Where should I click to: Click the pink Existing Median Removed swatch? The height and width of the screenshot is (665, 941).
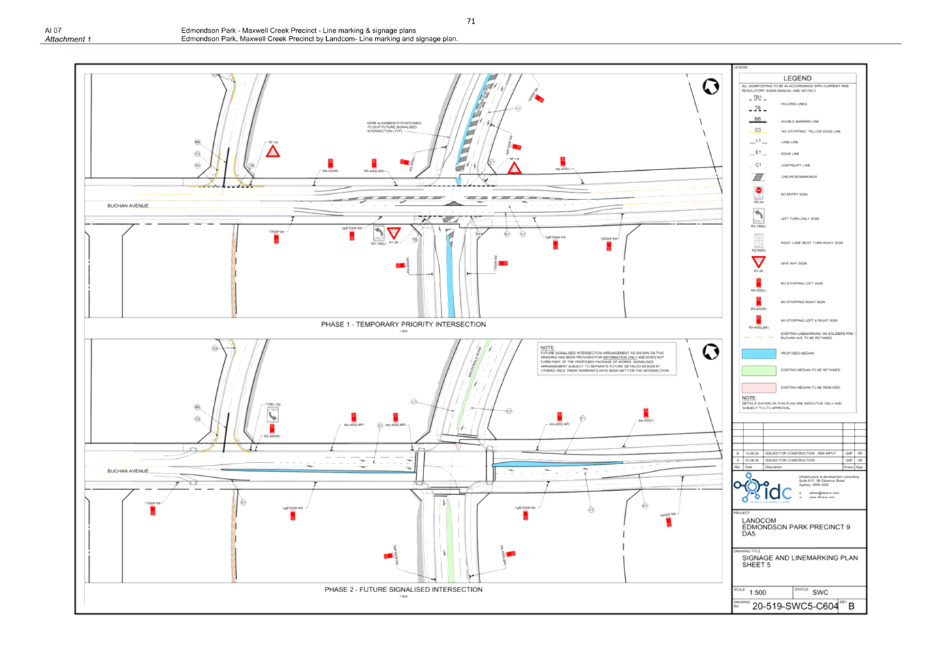pyautogui.click(x=759, y=387)
